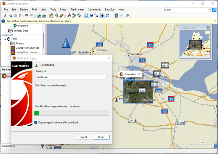The height and width of the screenshot is (154, 218).
Task: Click the Cut scissors icon in toolbar
Action: coord(5,15)
